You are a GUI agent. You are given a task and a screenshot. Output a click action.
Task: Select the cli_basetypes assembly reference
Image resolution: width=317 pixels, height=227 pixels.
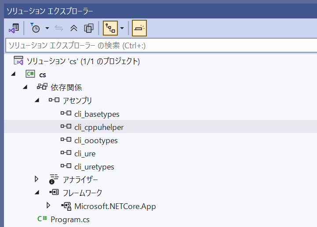[97, 114]
